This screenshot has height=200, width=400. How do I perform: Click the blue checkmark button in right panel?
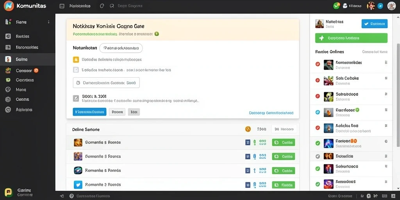pos(375,24)
